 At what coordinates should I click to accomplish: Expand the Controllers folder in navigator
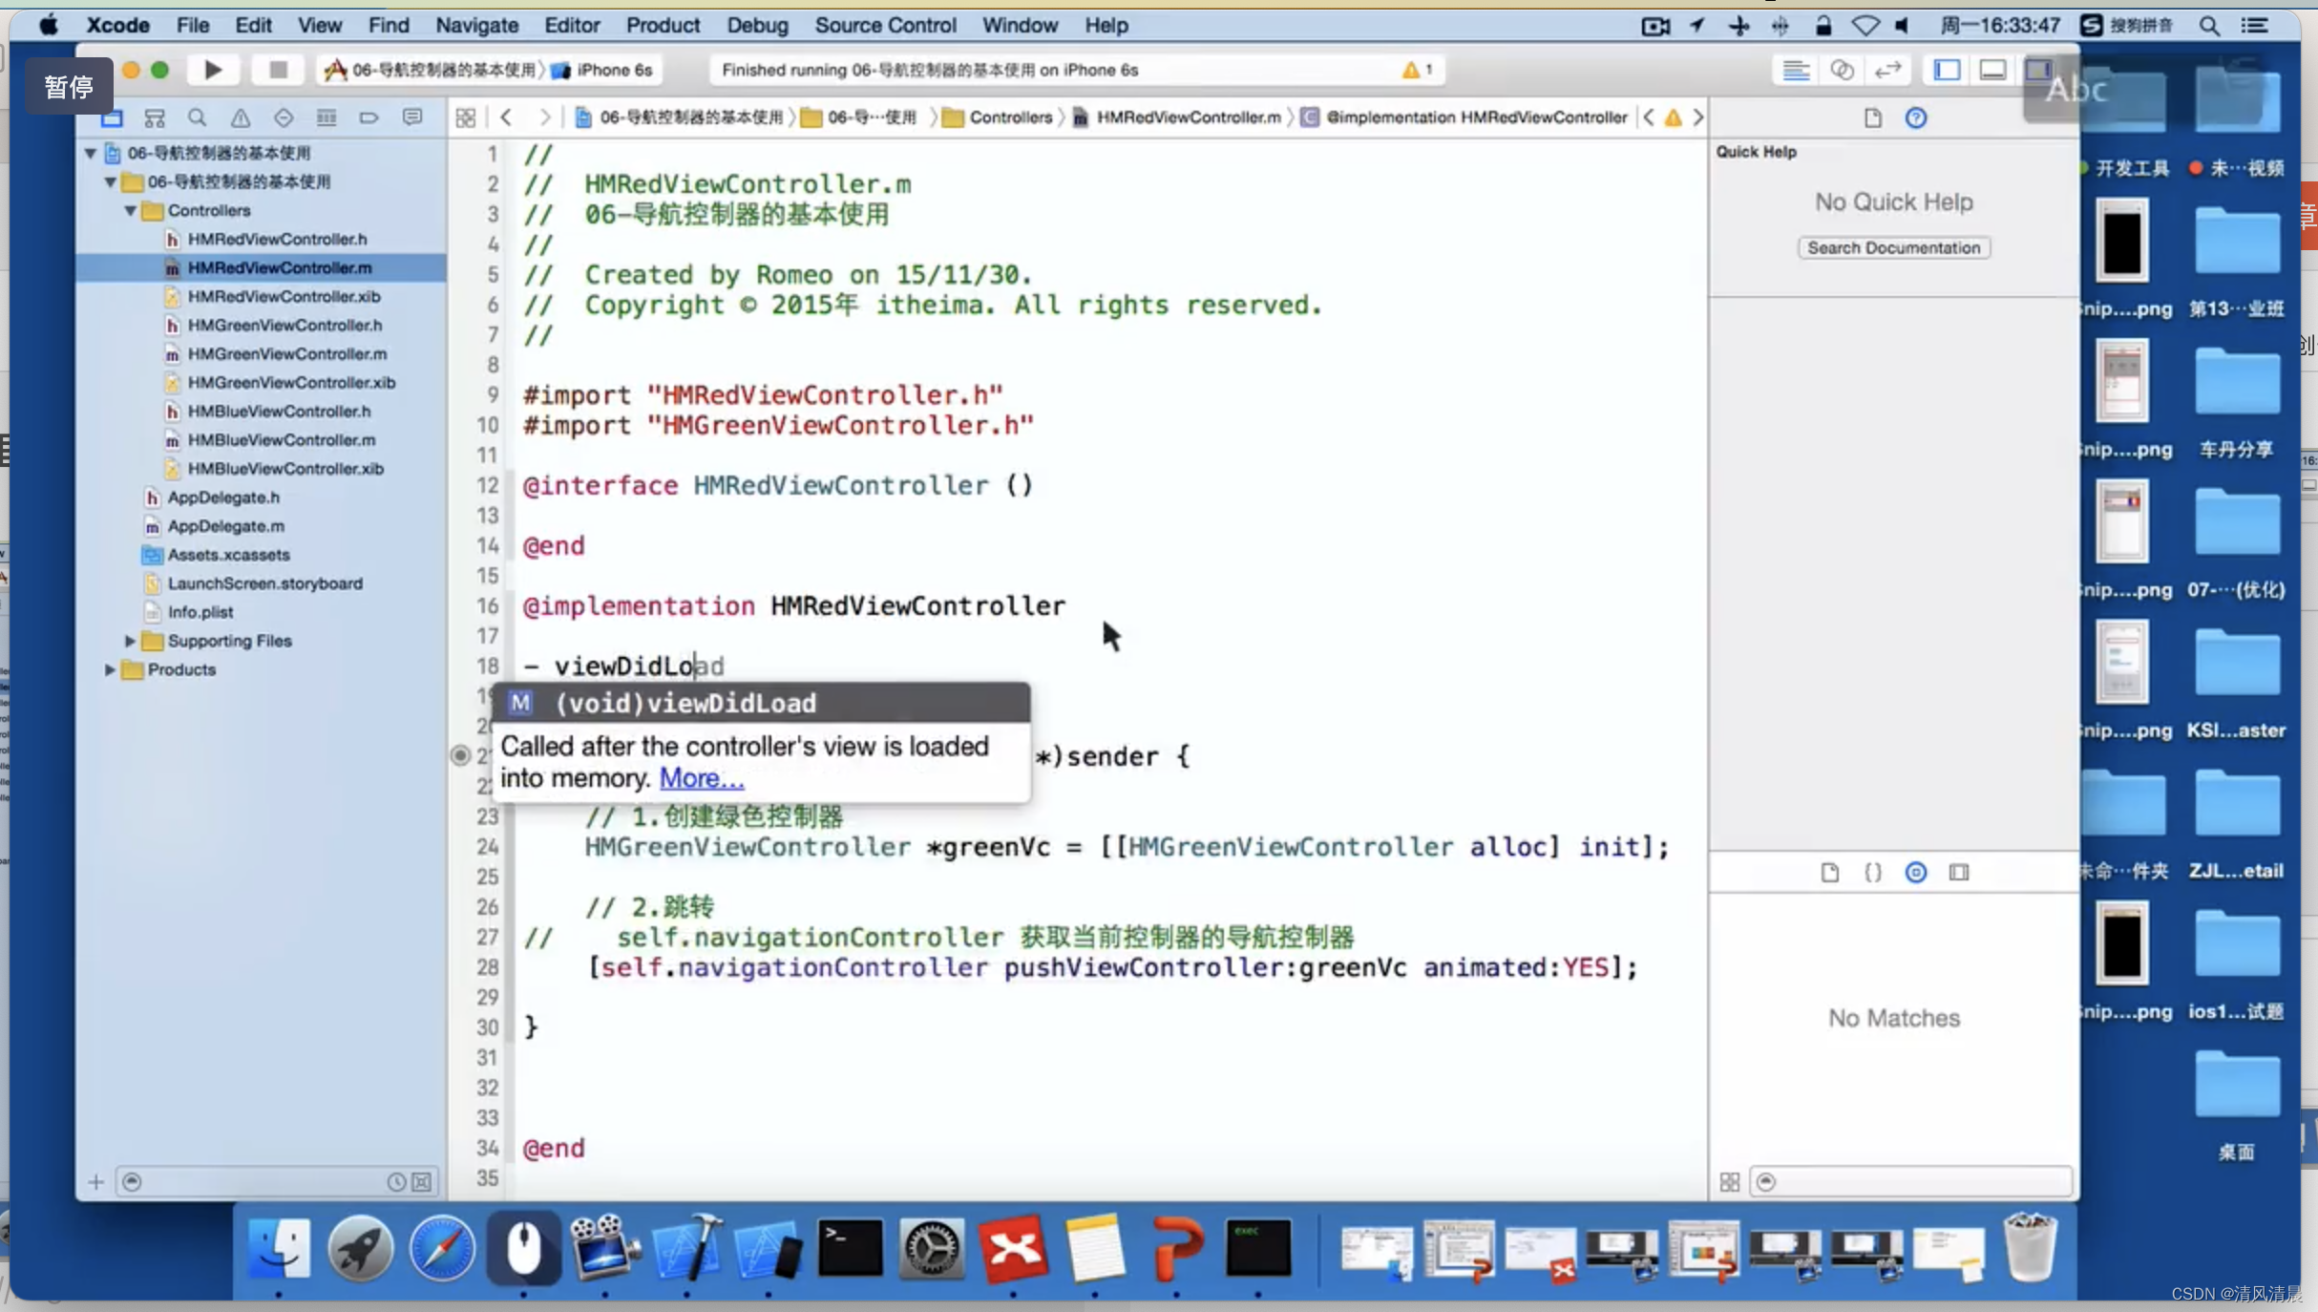tap(129, 208)
